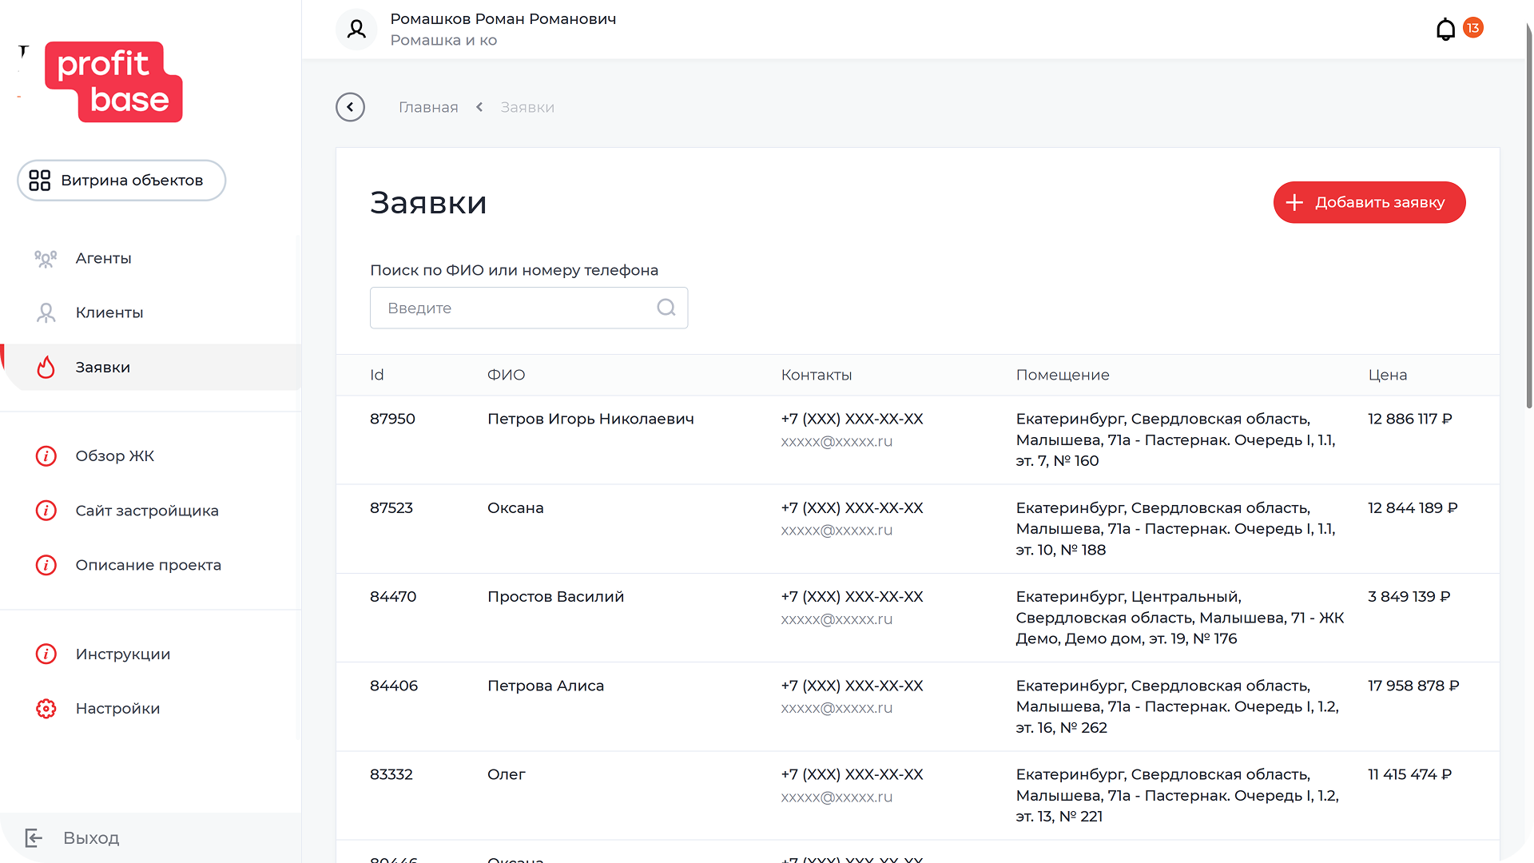
Task: Select request Id 84470
Action: click(x=393, y=596)
